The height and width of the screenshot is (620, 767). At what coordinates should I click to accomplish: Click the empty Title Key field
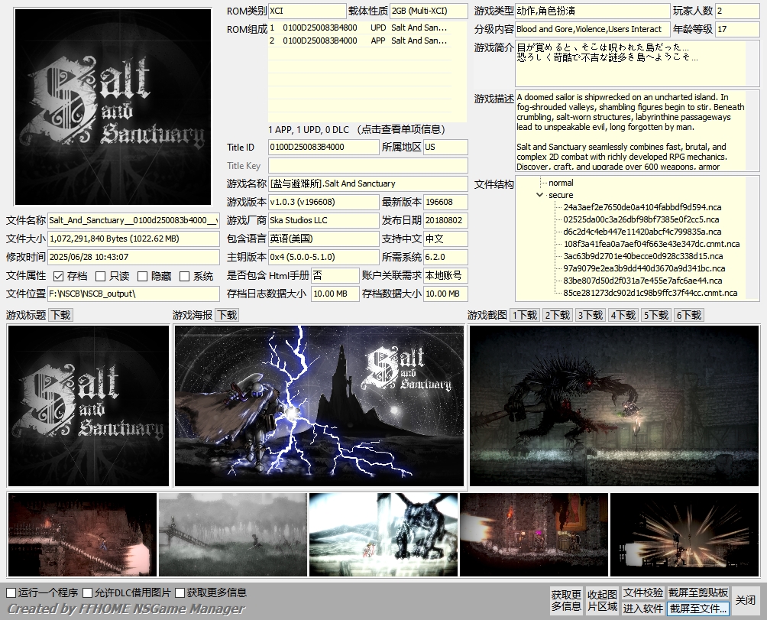[368, 165]
